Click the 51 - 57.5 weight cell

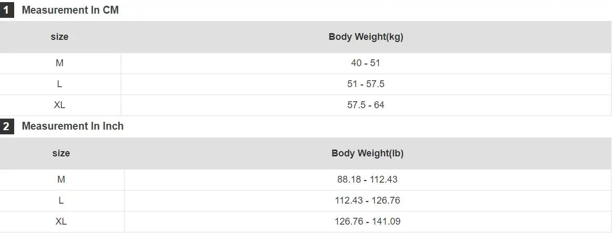(x=366, y=84)
